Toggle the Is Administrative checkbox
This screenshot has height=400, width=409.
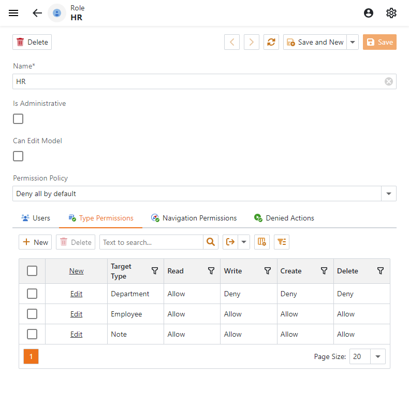point(18,119)
